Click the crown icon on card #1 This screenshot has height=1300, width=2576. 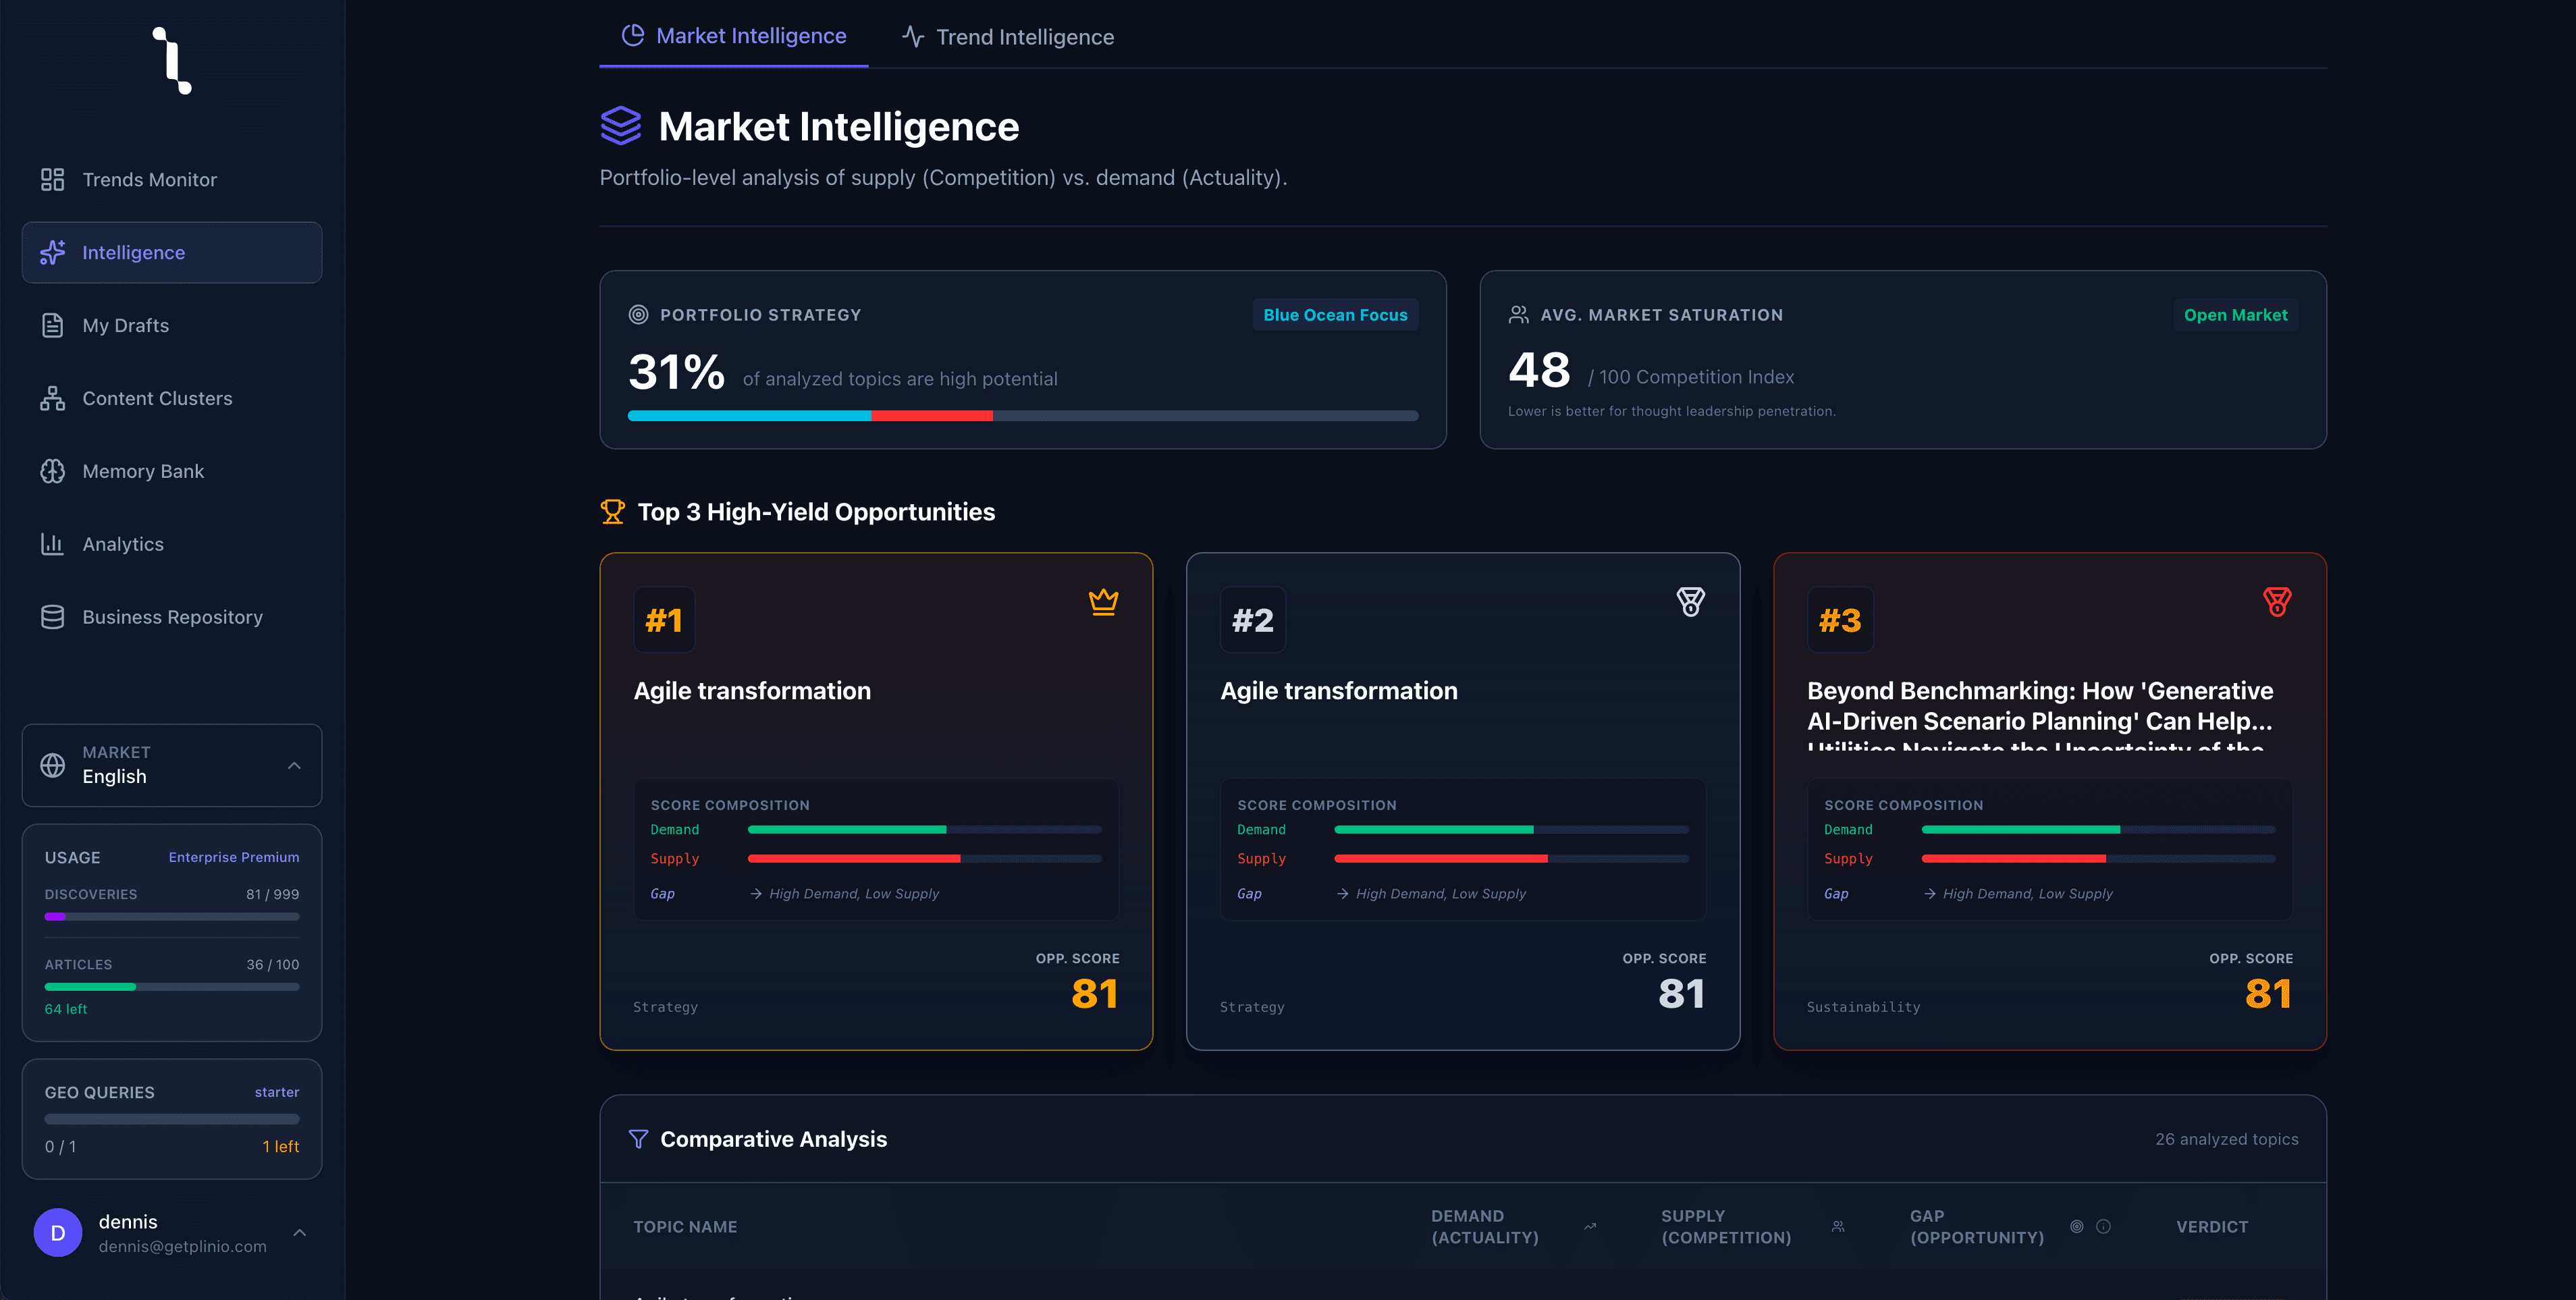pos(1103,602)
